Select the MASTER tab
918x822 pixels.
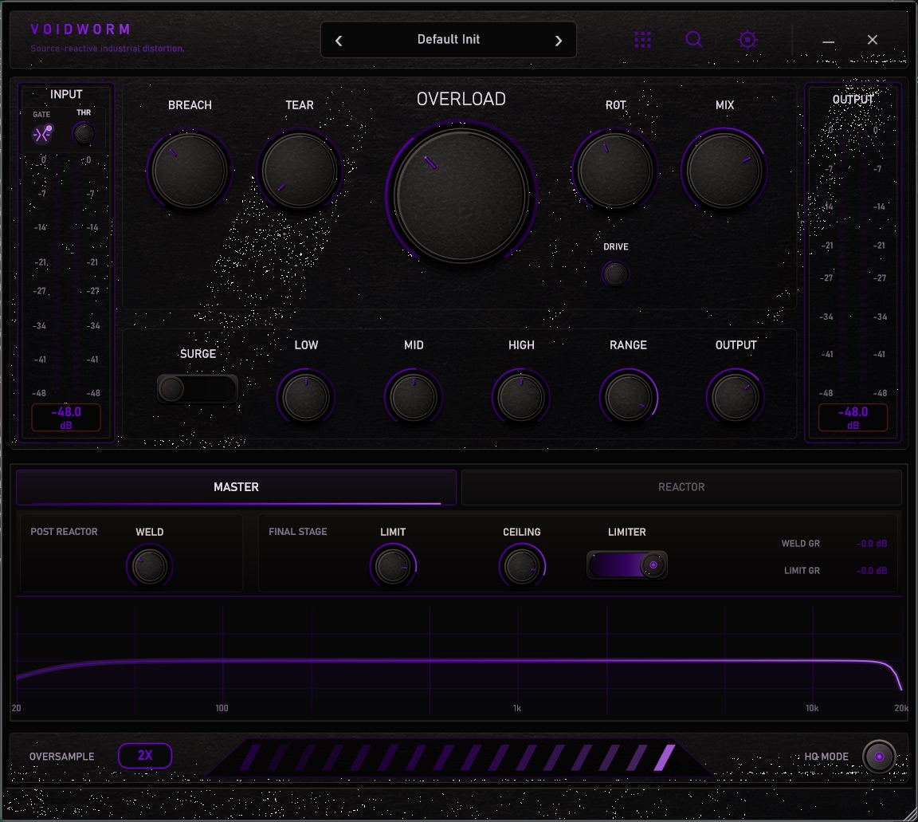tap(236, 487)
